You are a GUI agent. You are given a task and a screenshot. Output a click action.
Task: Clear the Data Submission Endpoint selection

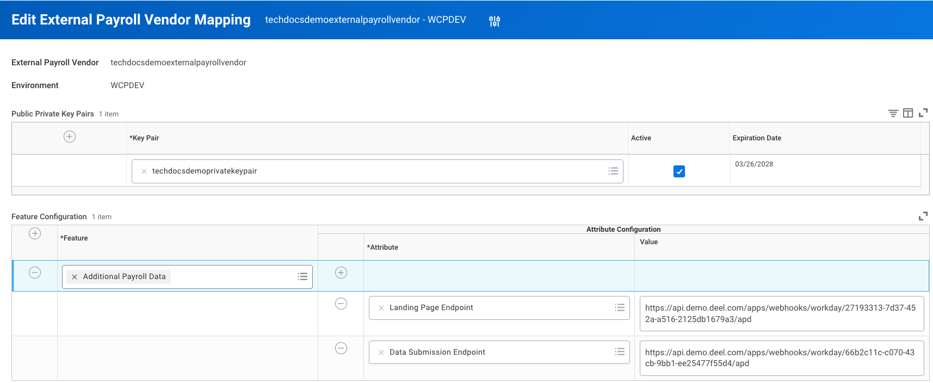381,353
